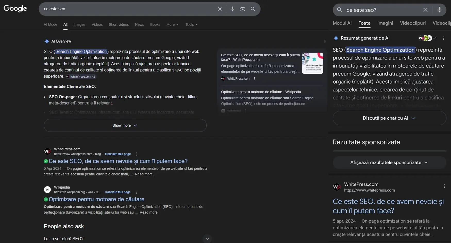Screen dimensions: 451x243
Task: Click the Wikipedia favicon in results
Action: [47, 190]
